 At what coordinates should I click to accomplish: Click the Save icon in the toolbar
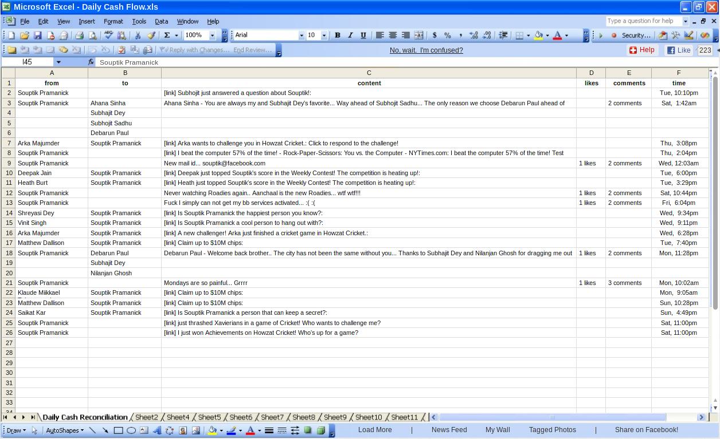tap(37, 35)
